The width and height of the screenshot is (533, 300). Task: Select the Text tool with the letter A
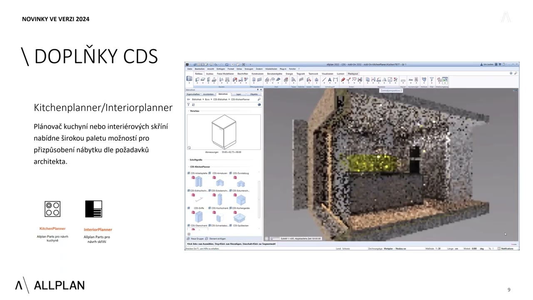pos(329,80)
